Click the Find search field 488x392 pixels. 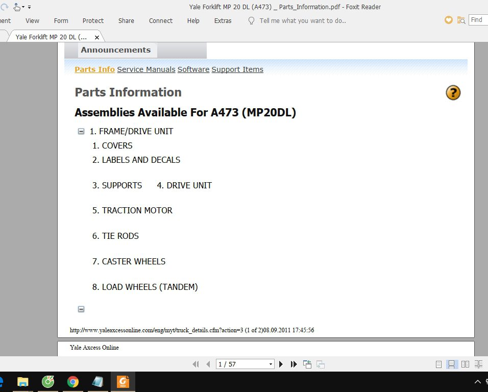[478, 20]
